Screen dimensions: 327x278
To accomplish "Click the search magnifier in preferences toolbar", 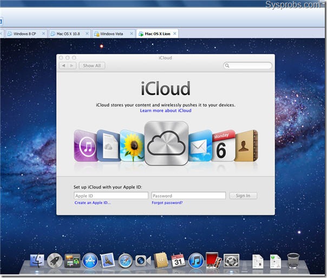I will pos(227,66).
